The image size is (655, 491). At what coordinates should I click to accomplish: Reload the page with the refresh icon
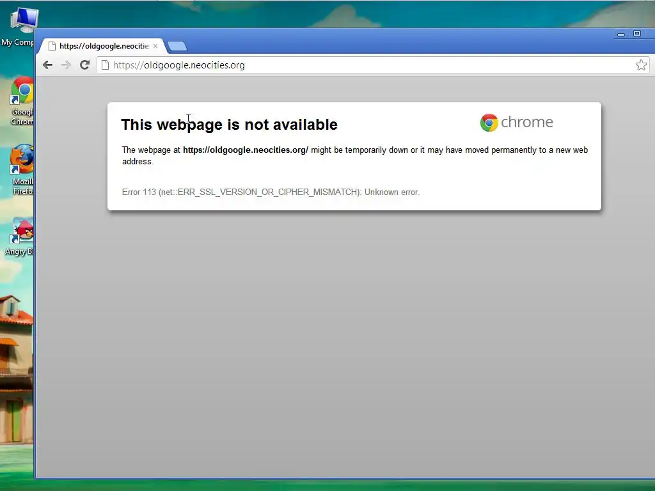coord(85,65)
